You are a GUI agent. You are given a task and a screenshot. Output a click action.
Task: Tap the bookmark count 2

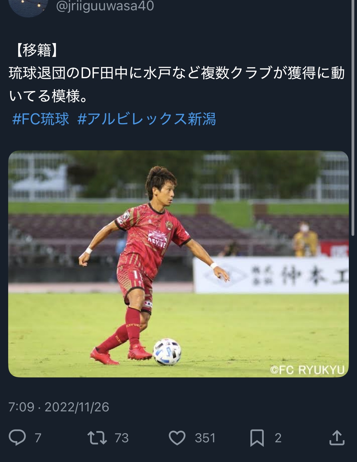pyautogui.click(x=278, y=438)
